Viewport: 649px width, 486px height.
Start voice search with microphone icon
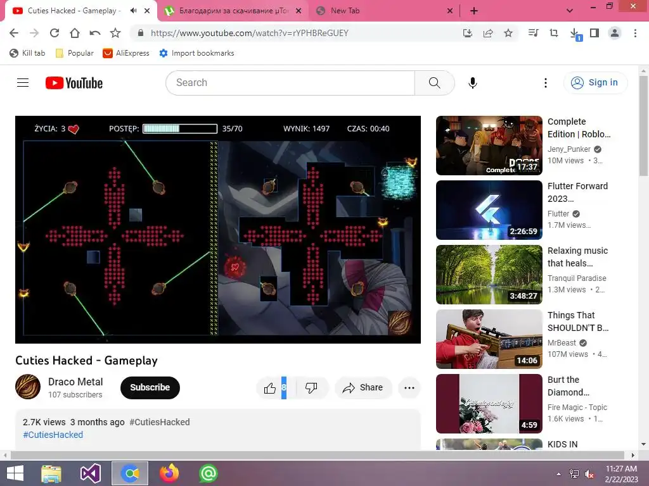(473, 83)
